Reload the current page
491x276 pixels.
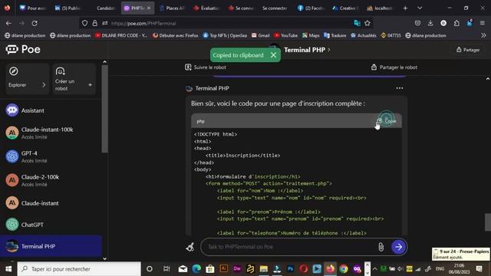tap(35, 23)
